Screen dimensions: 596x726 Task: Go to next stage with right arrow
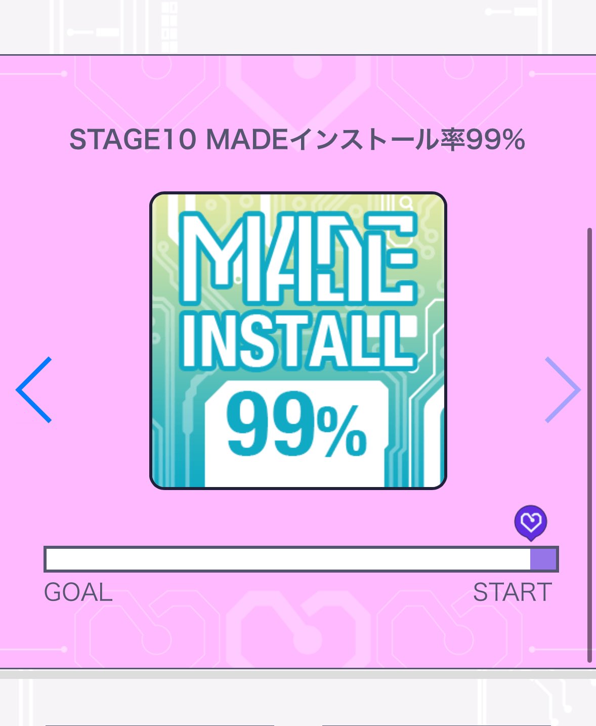point(562,389)
